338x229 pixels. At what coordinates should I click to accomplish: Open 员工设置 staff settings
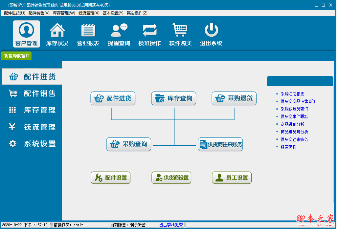pyautogui.click(x=232, y=177)
